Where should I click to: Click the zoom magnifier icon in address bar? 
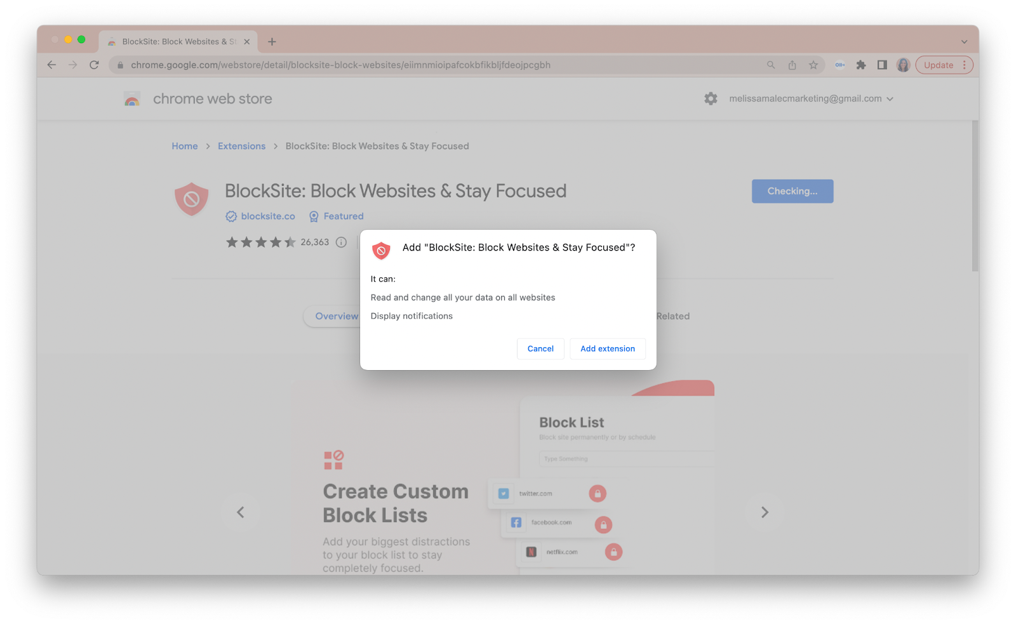click(771, 65)
